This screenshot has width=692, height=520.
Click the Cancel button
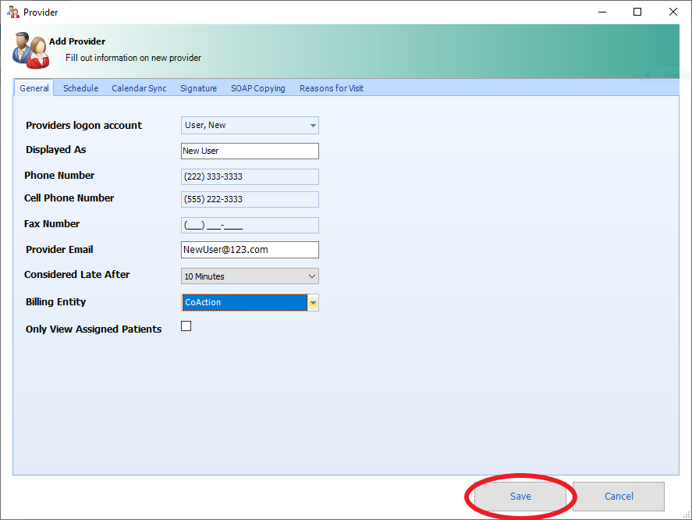619,497
